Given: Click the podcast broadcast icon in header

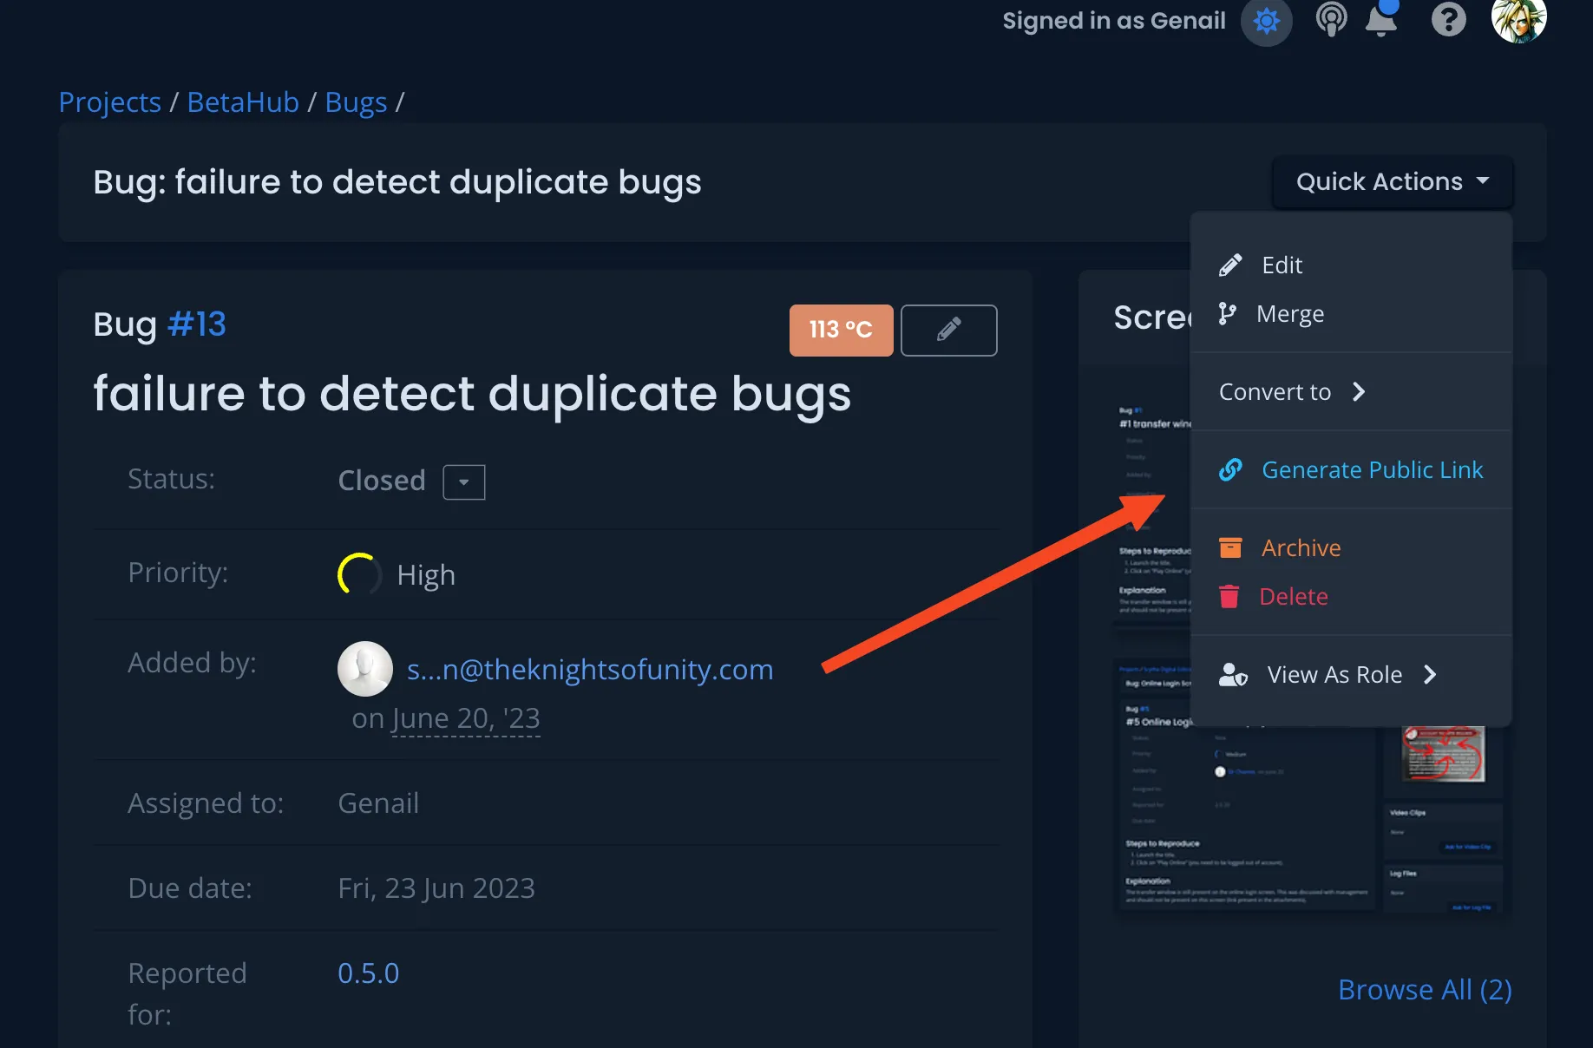Looking at the screenshot, I should coord(1331,19).
